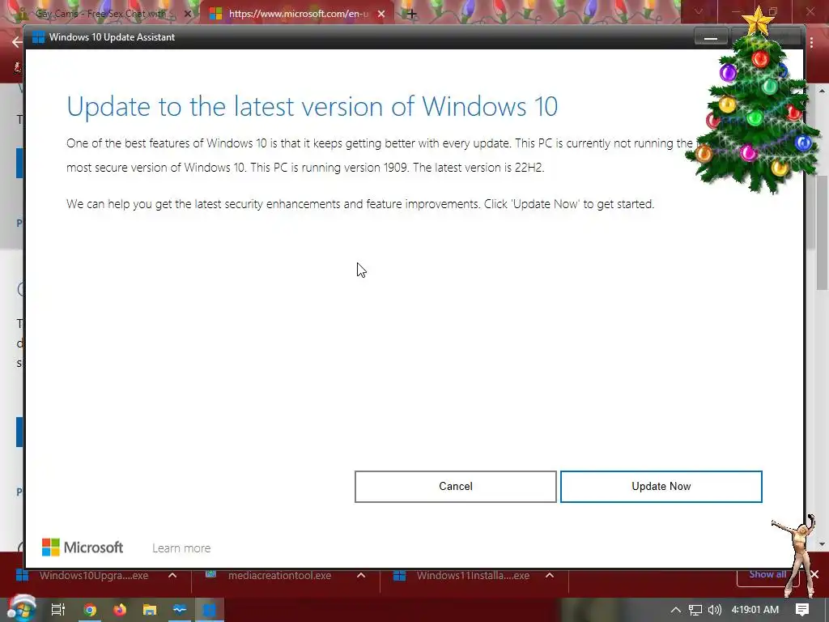Expand options for Windows11Installation download
The height and width of the screenshot is (622, 829).
click(x=550, y=576)
